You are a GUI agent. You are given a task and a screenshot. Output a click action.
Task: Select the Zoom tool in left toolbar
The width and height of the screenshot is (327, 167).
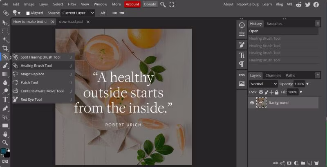pyautogui.click(x=5, y=143)
